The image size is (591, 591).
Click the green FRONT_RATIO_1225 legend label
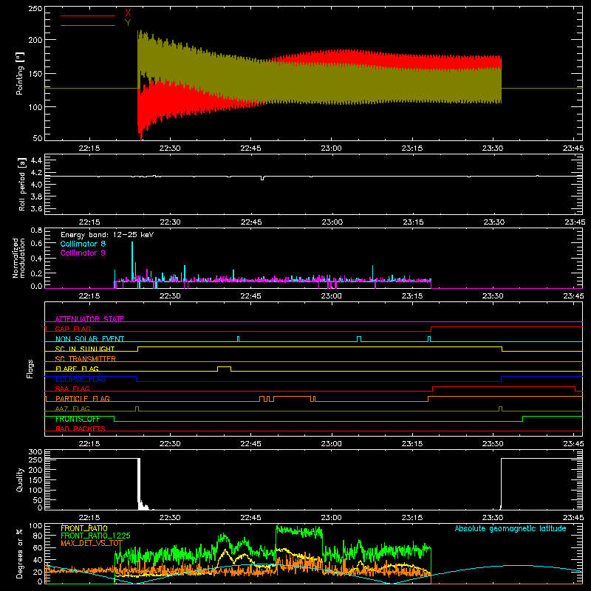tap(95, 536)
